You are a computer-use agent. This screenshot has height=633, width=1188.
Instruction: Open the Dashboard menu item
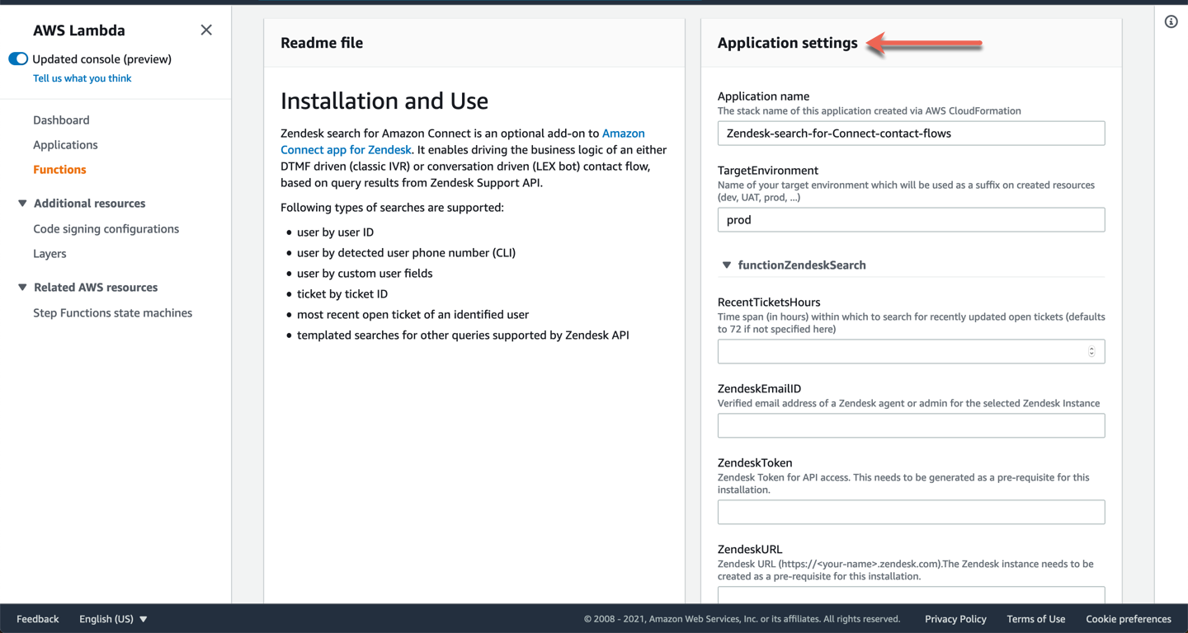click(61, 120)
